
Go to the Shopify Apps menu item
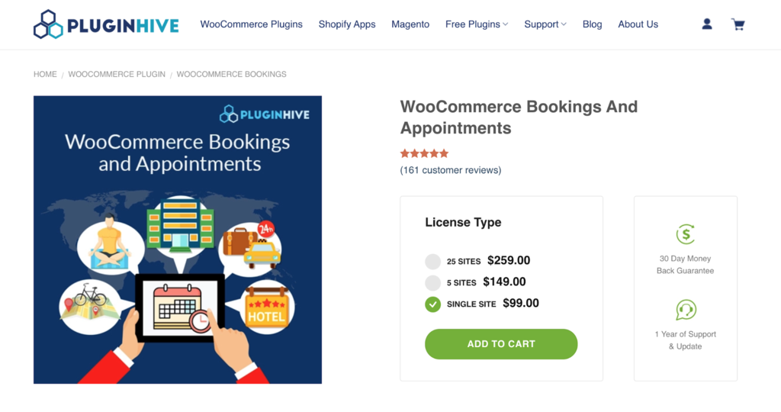tap(347, 24)
